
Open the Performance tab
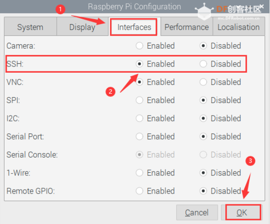coord(187,27)
